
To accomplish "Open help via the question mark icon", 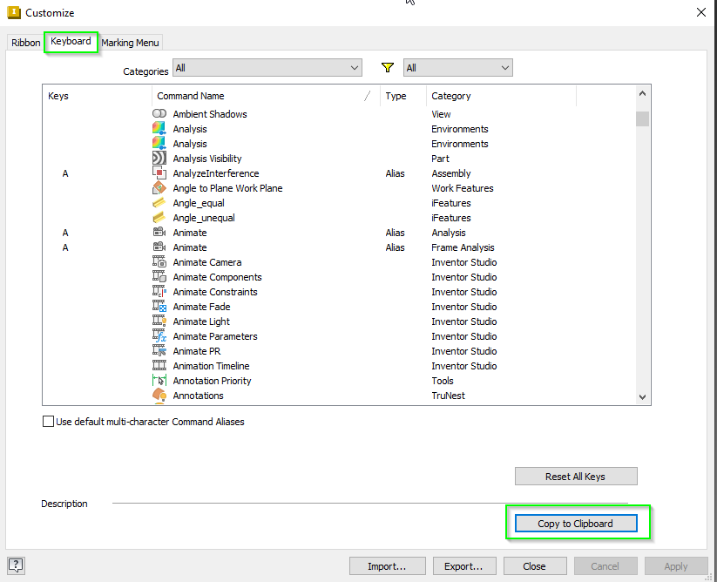I will point(15,565).
